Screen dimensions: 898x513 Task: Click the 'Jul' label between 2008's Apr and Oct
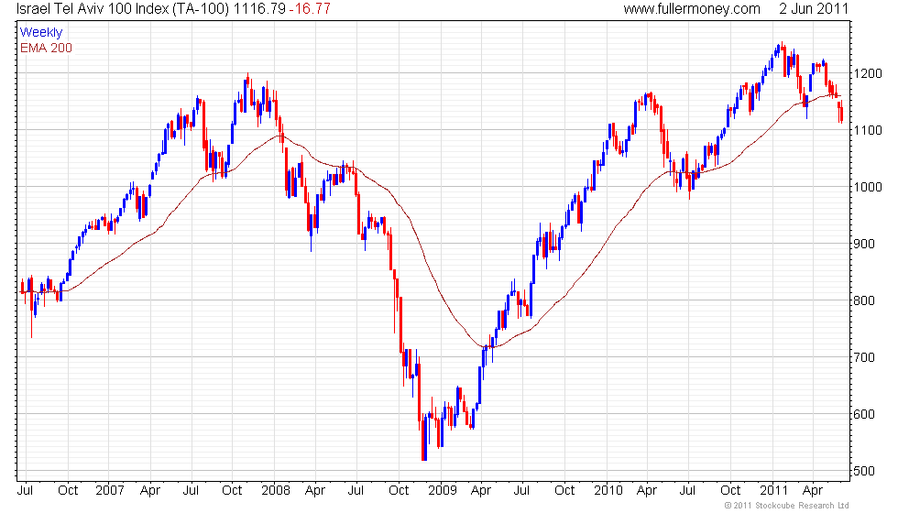356,491
